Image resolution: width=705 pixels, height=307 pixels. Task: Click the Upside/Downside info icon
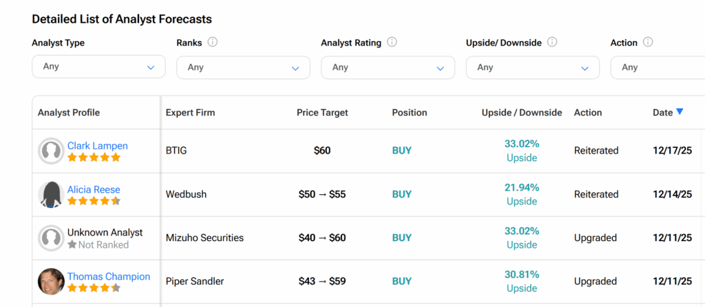tap(552, 42)
